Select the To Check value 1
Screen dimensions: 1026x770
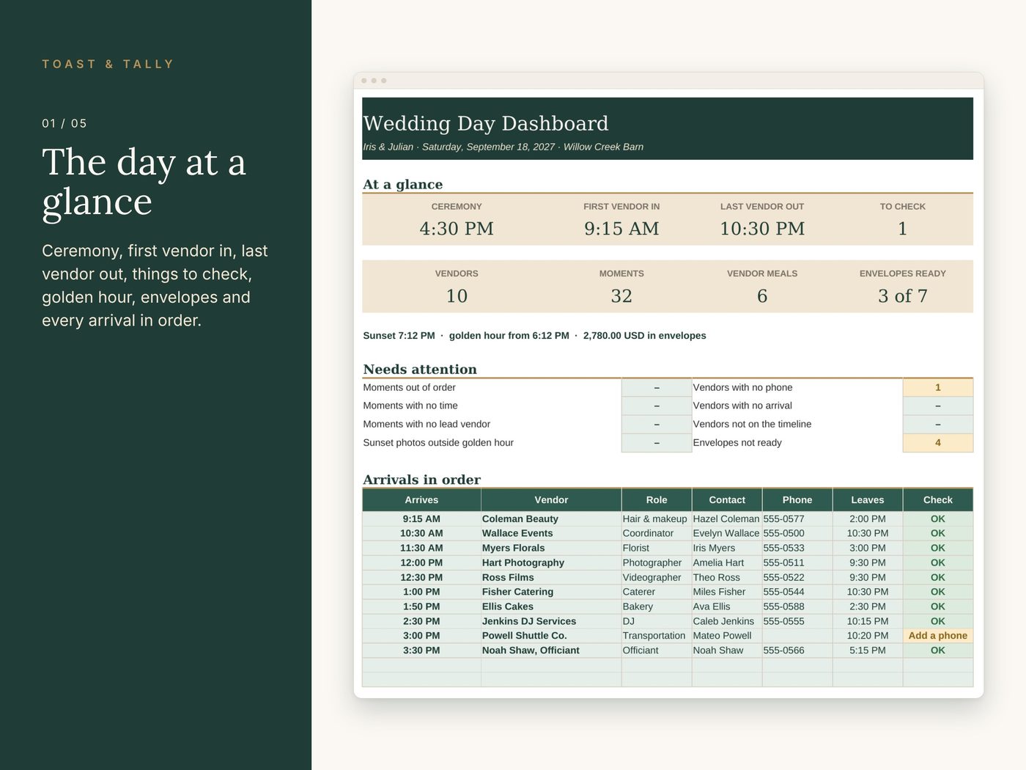pyautogui.click(x=903, y=229)
